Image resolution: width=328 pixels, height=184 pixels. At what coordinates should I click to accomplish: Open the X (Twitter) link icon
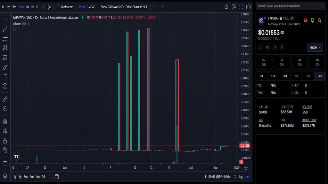pyautogui.click(x=282, y=47)
